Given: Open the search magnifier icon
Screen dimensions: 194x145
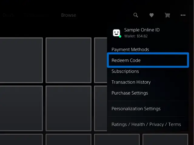Looking at the screenshot, I should coord(135,15).
